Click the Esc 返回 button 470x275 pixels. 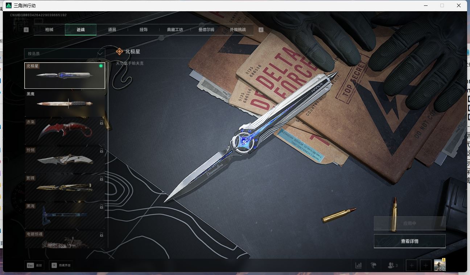pyautogui.click(x=34, y=265)
